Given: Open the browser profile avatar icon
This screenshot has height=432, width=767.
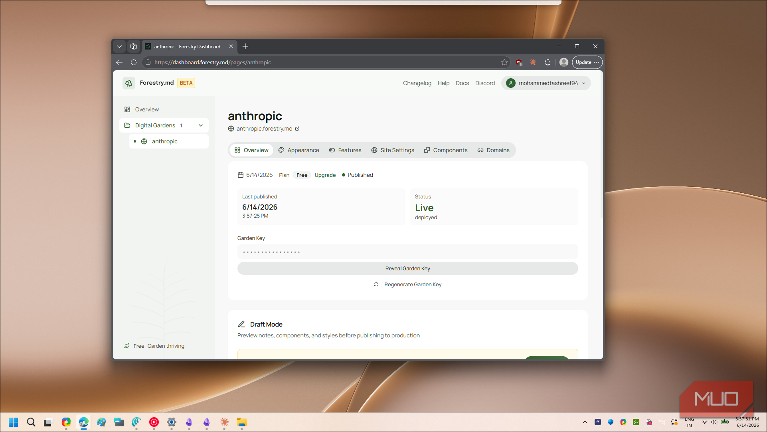Looking at the screenshot, I should point(563,62).
